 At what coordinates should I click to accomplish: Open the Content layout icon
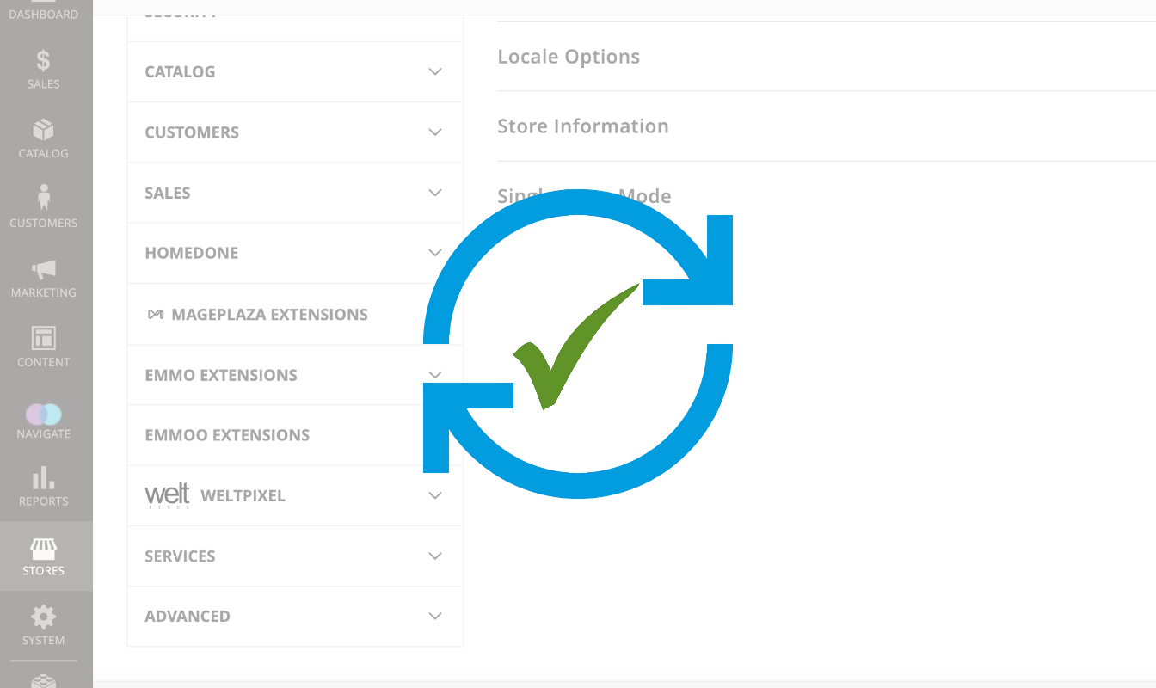(x=43, y=338)
